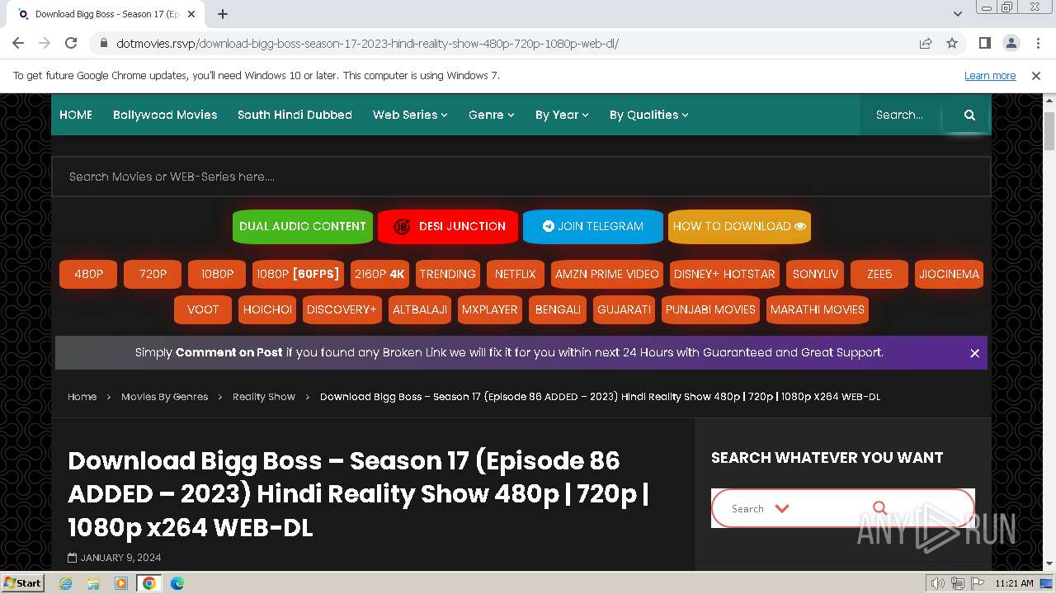The width and height of the screenshot is (1056, 594).
Task: Click DUAL AUDIO CONTENT button
Action: pos(303,226)
